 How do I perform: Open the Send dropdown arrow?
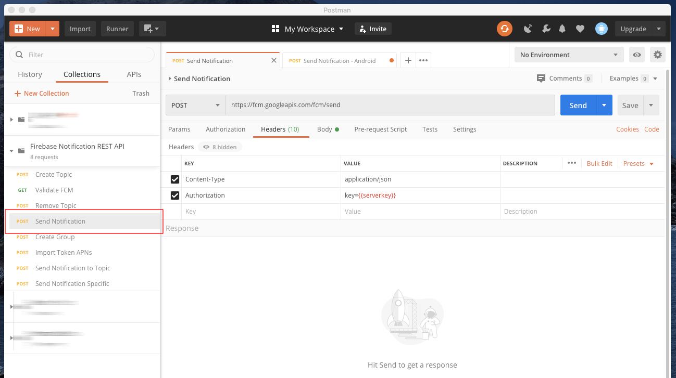coord(604,105)
